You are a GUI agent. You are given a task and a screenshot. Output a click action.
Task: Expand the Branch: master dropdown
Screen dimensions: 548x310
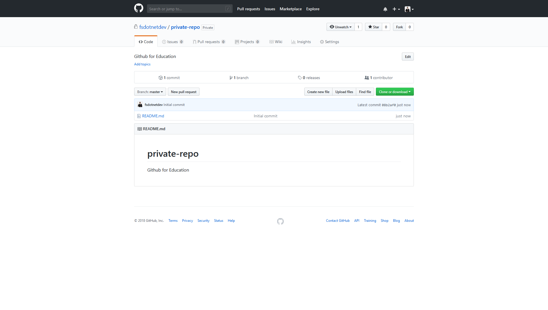(150, 92)
